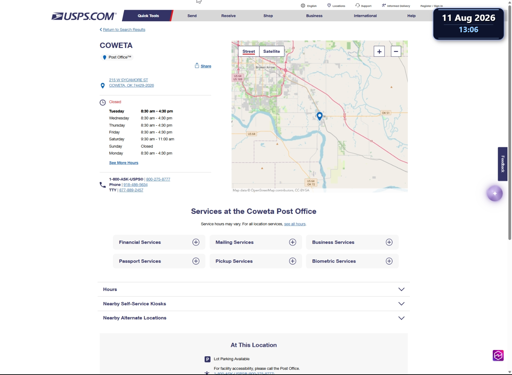Click the TTY 877-889-2457 link

tap(131, 190)
